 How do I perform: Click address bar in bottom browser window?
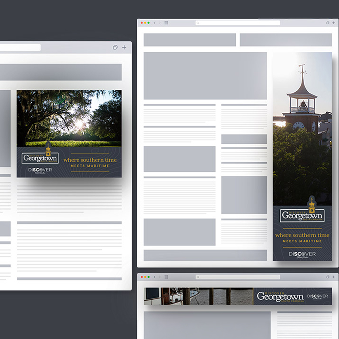coord(238,277)
